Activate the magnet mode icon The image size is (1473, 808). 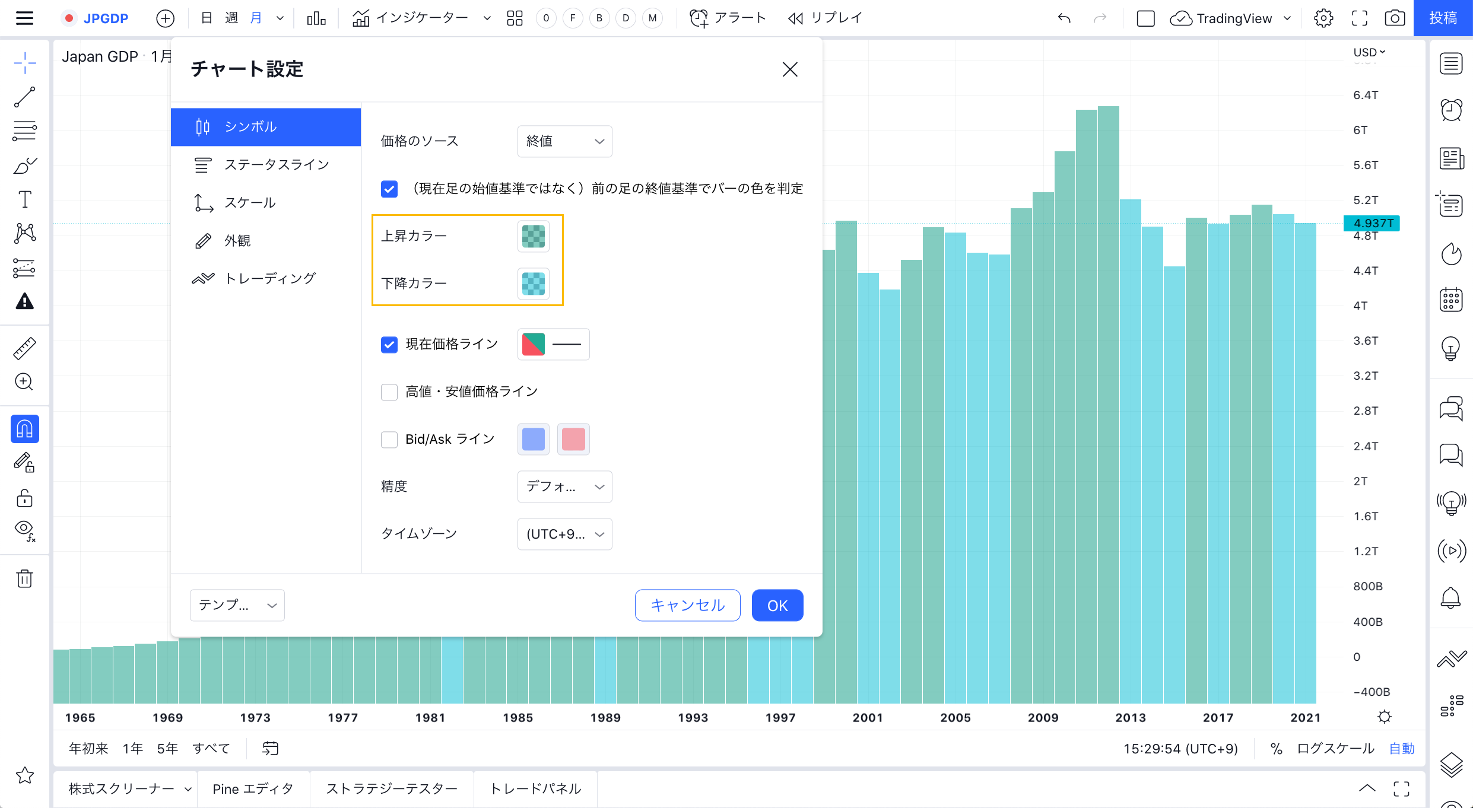coord(24,428)
